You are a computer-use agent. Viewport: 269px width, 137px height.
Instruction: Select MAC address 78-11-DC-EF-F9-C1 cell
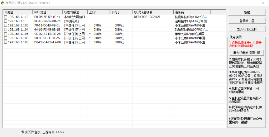tap(47, 25)
